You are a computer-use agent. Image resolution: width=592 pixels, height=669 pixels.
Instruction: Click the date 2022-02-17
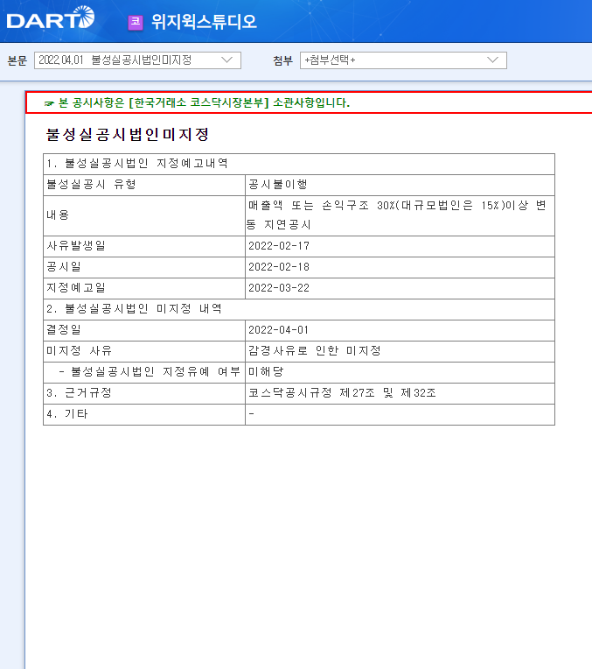click(279, 246)
